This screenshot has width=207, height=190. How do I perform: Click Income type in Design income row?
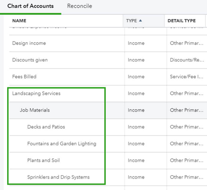click(x=136, y=43)
